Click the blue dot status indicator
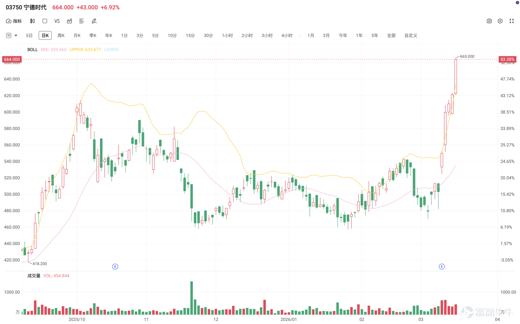The width and height of the screenshot is (520, 324). point(517,3)
